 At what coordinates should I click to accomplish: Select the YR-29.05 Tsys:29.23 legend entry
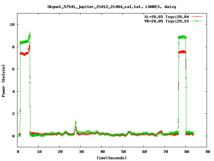pyautogui.click(x=167, y=21)
